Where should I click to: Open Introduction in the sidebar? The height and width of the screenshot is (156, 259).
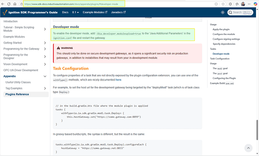[x=11, y=21]
